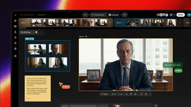Viewport: 191px width, 107px height.
Task: Open The Briefing scene dropdown
Action: (26, 32)
